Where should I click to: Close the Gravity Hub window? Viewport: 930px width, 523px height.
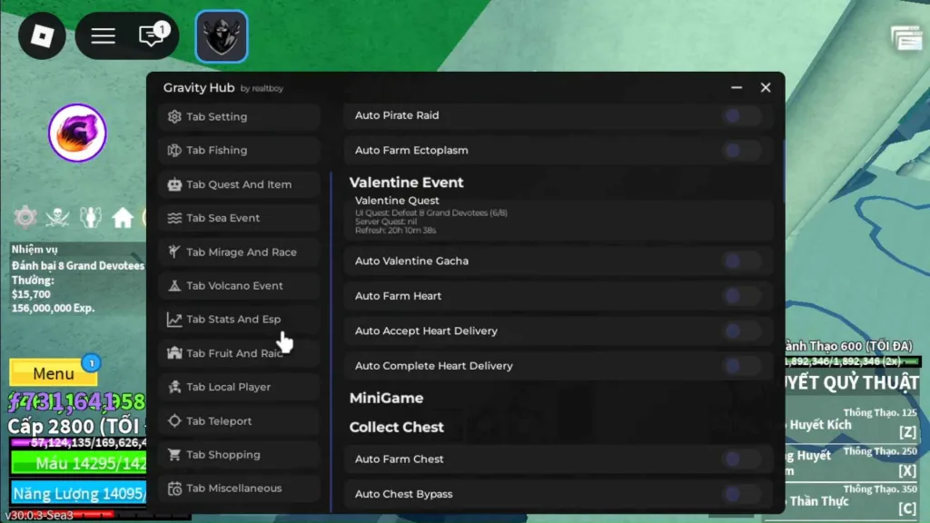tap(766, 88)
